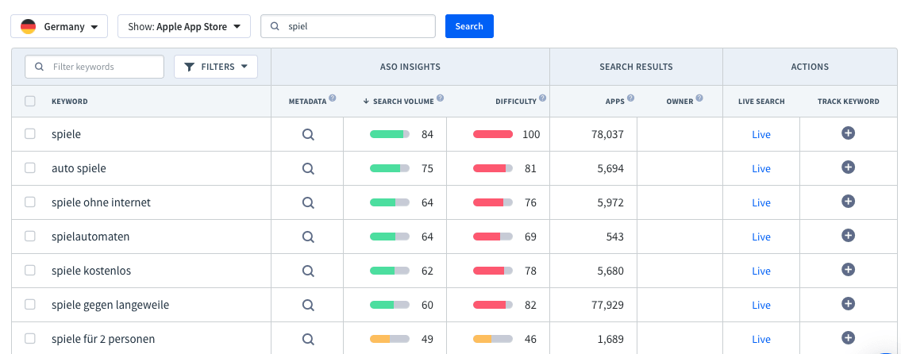Check the box for spiele
This screenshot has height=354, width=901.
pos(30,134)
